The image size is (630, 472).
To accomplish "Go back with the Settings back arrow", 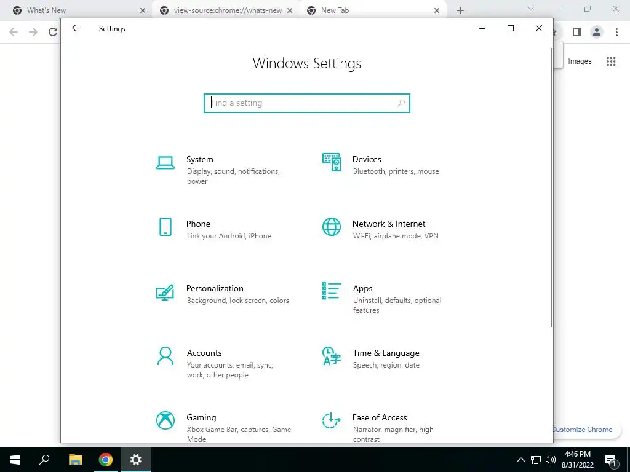I will click(76, 28).
